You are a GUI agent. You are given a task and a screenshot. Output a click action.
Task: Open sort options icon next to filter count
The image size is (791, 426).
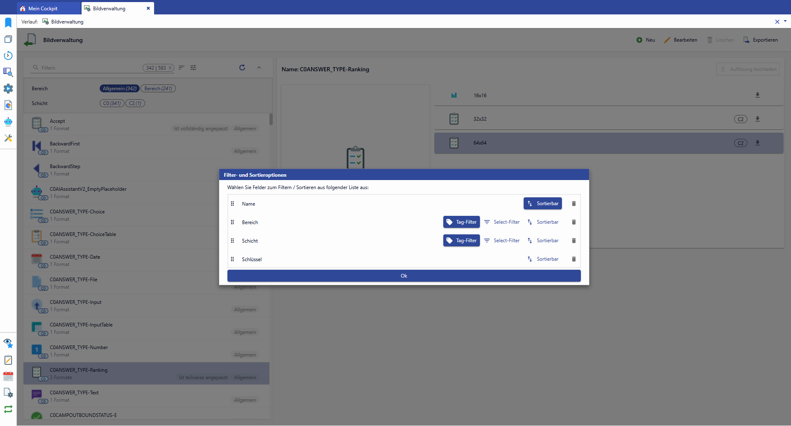click(182, 68)
